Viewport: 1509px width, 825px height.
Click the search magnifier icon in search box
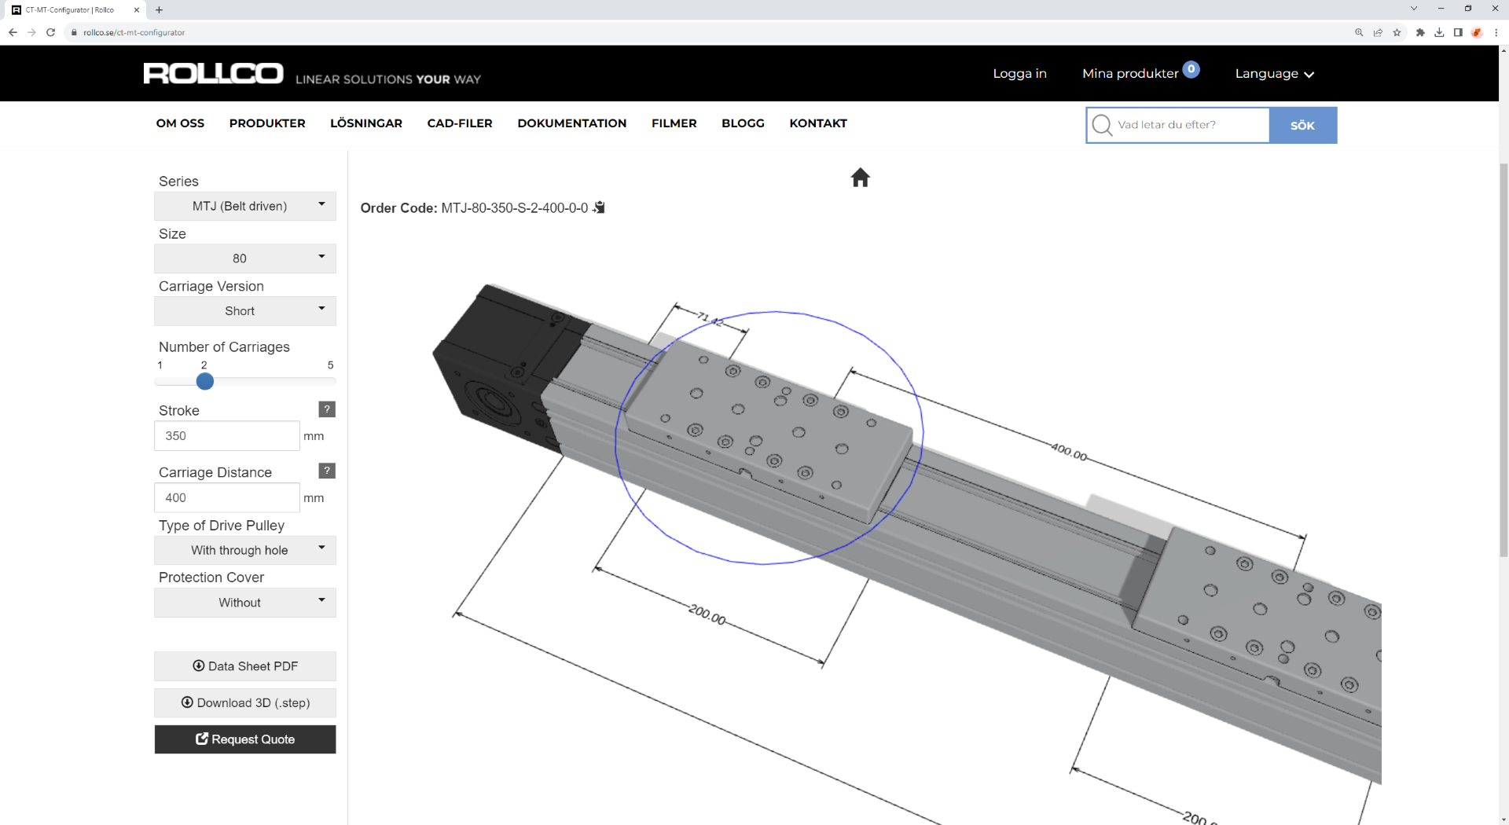click(x=1102, y=125)
